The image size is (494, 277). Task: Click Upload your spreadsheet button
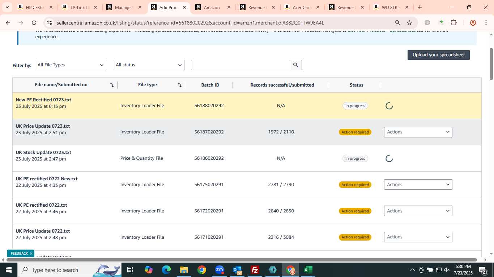pos(439,55)
